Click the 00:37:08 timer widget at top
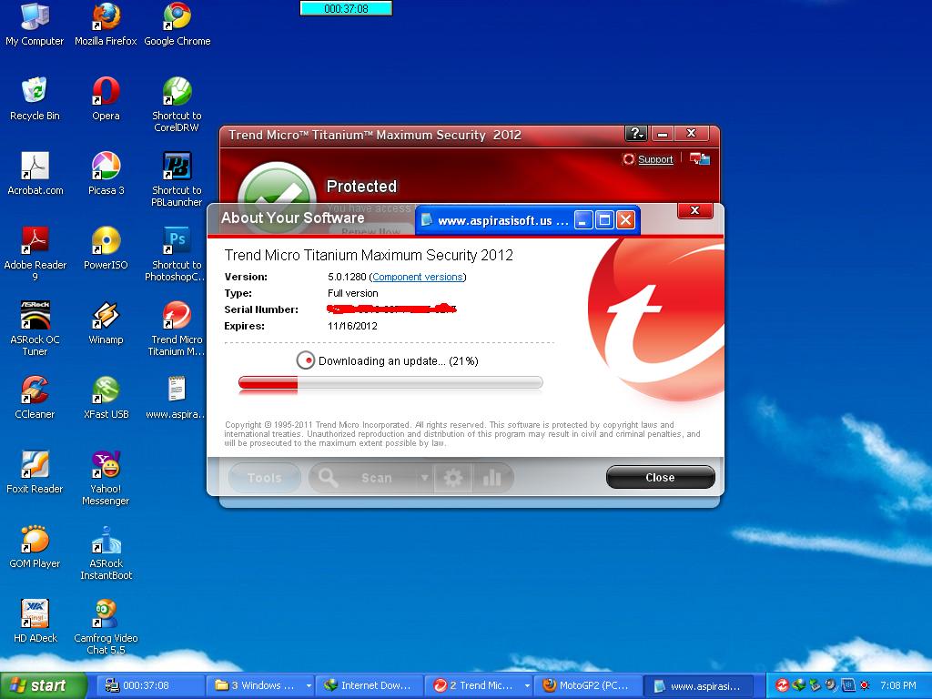This screenshot has height=699, width=932. click(x=346, y=9)
